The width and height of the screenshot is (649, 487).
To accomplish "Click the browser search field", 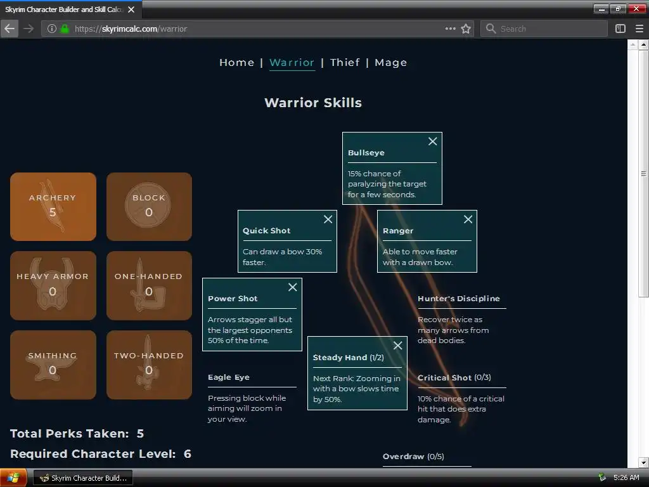I will pyautogui.click(x=544, y=29).
